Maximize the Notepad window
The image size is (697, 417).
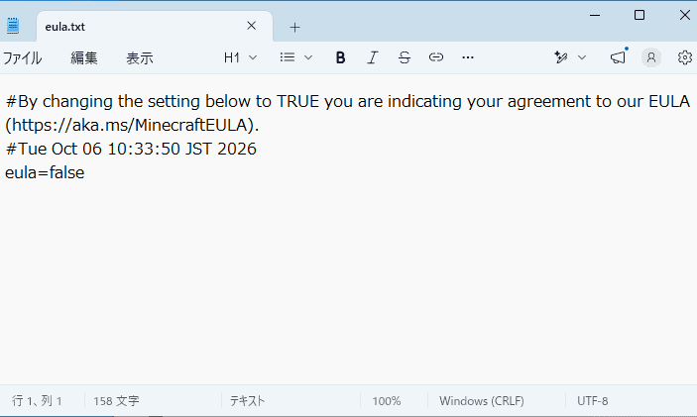coord(639,15)
